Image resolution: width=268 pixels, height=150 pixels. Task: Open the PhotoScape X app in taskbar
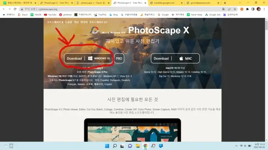(x=153, y=146)
